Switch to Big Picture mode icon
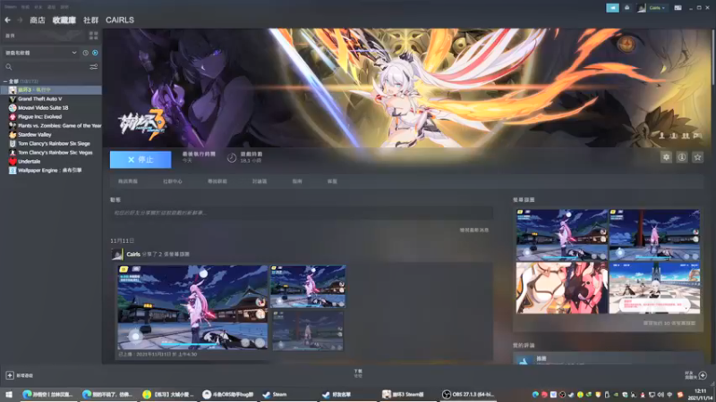Viewport: 716px width, 402px height. [x=678, y=8]
